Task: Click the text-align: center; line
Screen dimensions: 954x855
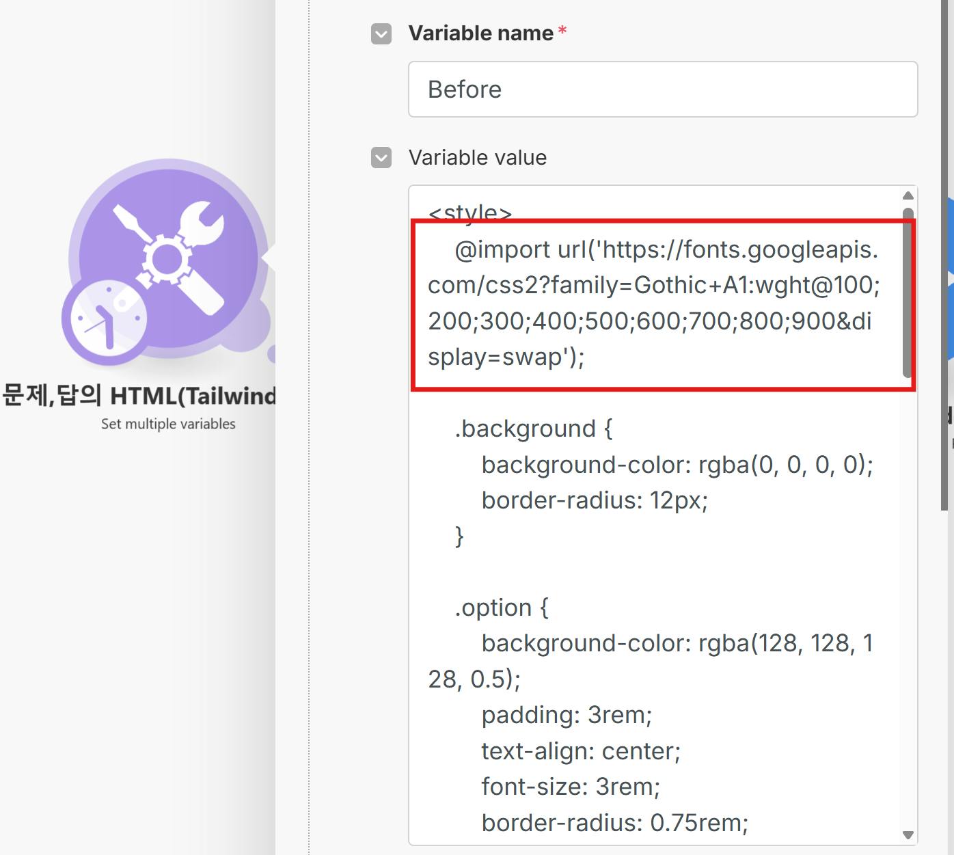Action: [x=580, y=751]
